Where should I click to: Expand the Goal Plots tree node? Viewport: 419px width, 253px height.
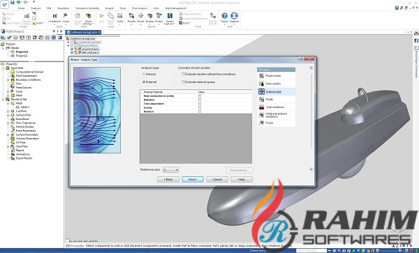8,146
